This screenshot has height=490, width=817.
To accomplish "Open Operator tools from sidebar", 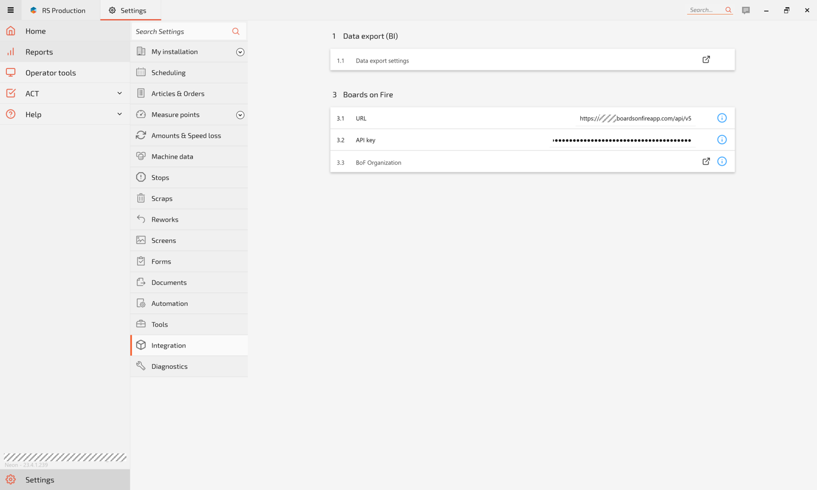I will click(50, 73).
